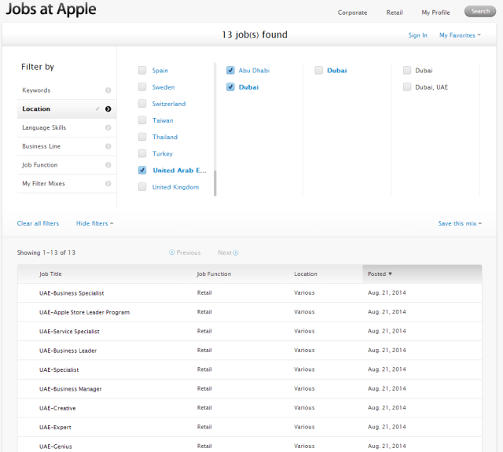Image resolution: width=503 pixels, height=452 pixels.
Task: Check the Thailand checkbox
Action: click(x=142, y=137)
